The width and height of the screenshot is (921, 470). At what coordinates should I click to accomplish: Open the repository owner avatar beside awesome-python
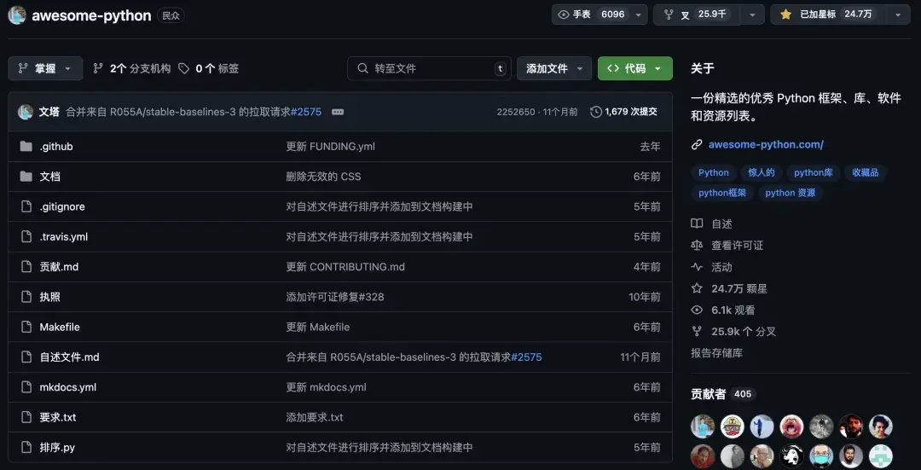coord(17,15)
